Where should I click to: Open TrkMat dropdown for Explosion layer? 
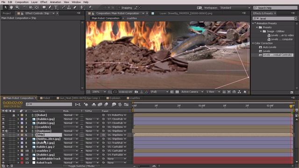coord(92,131)
